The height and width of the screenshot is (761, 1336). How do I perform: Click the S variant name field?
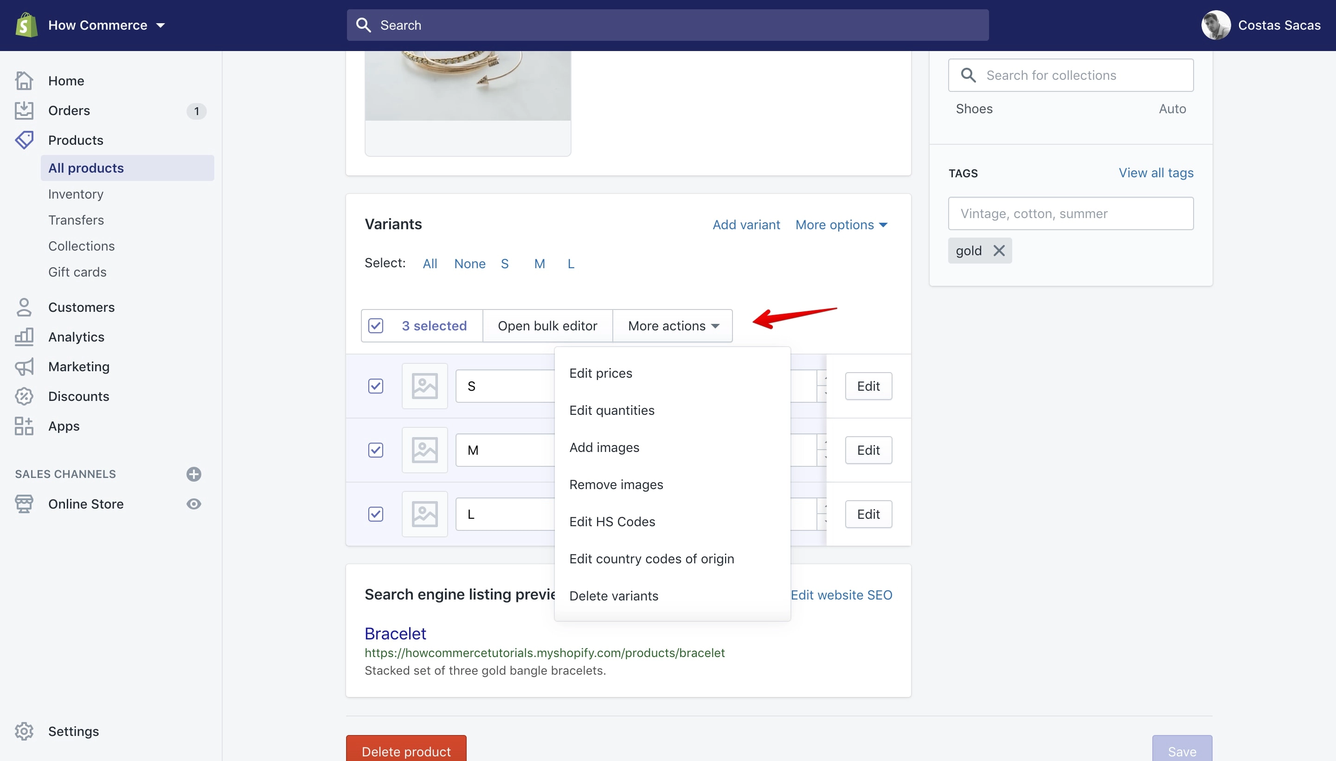pyautogui.click(x=505, y=386)
